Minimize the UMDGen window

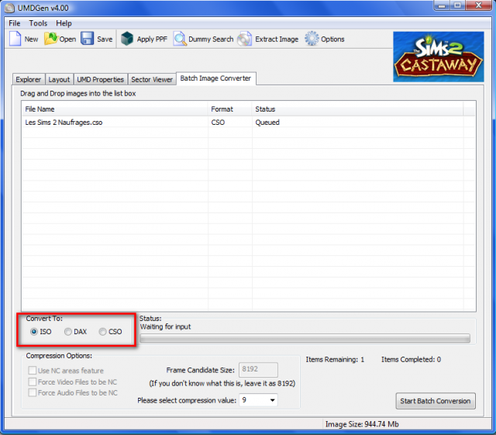pos(442,5)
